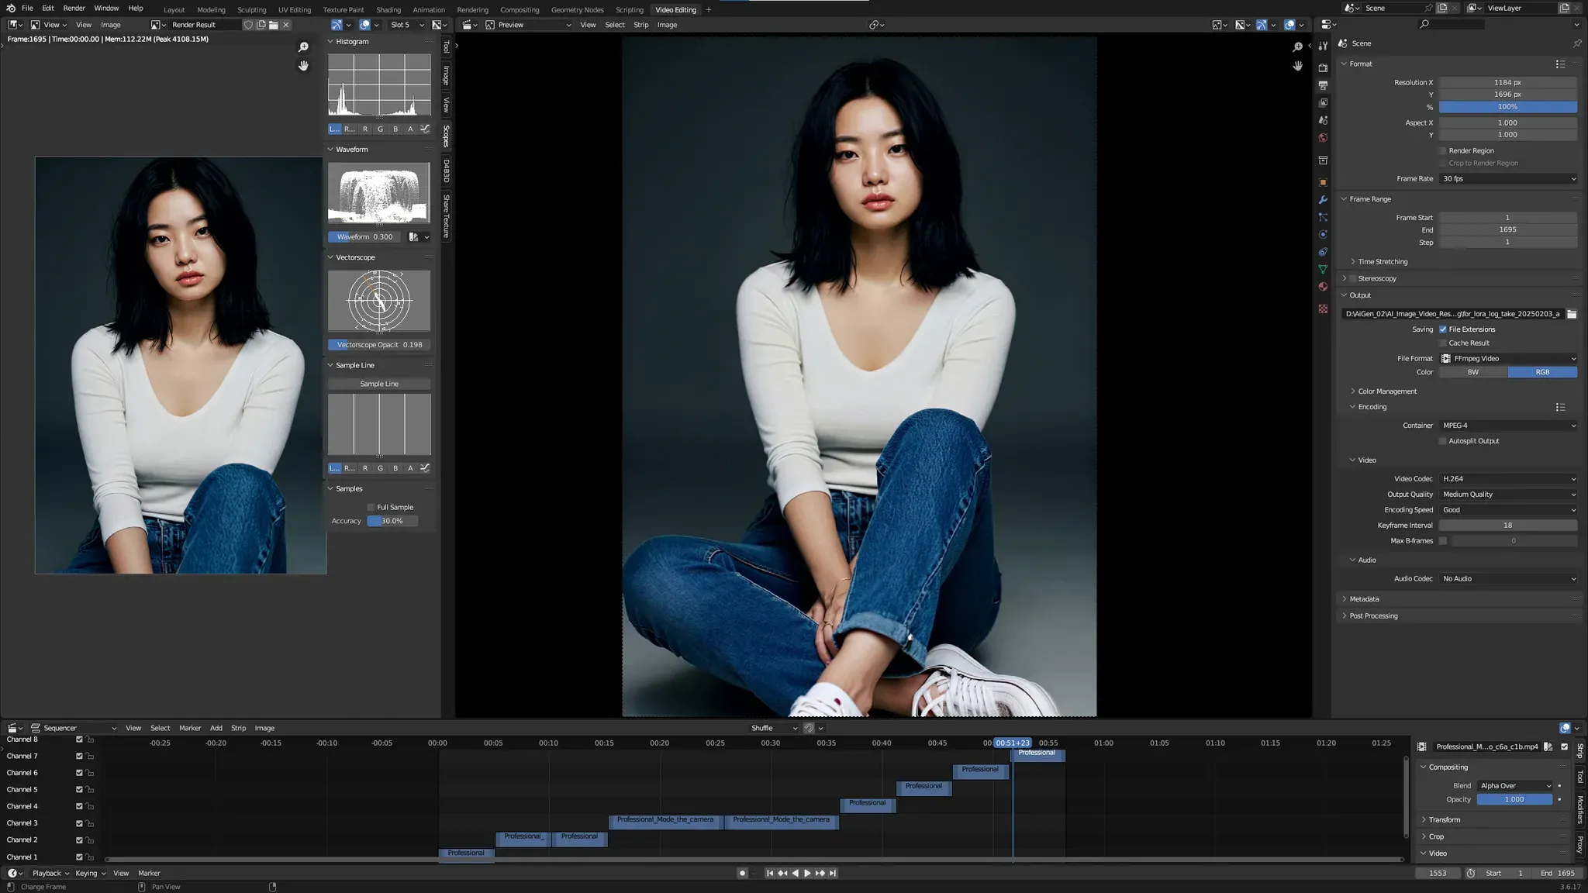
Task: Switch to the Compositing workspace tab
Action: pyautogui.click(x=519, y=9)
